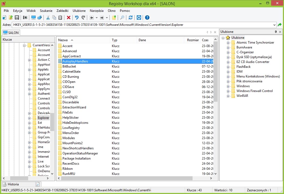Screen dimensions: 284x194
Task: Click the green Go arrow beside address bar
Action: coord(280,25)
